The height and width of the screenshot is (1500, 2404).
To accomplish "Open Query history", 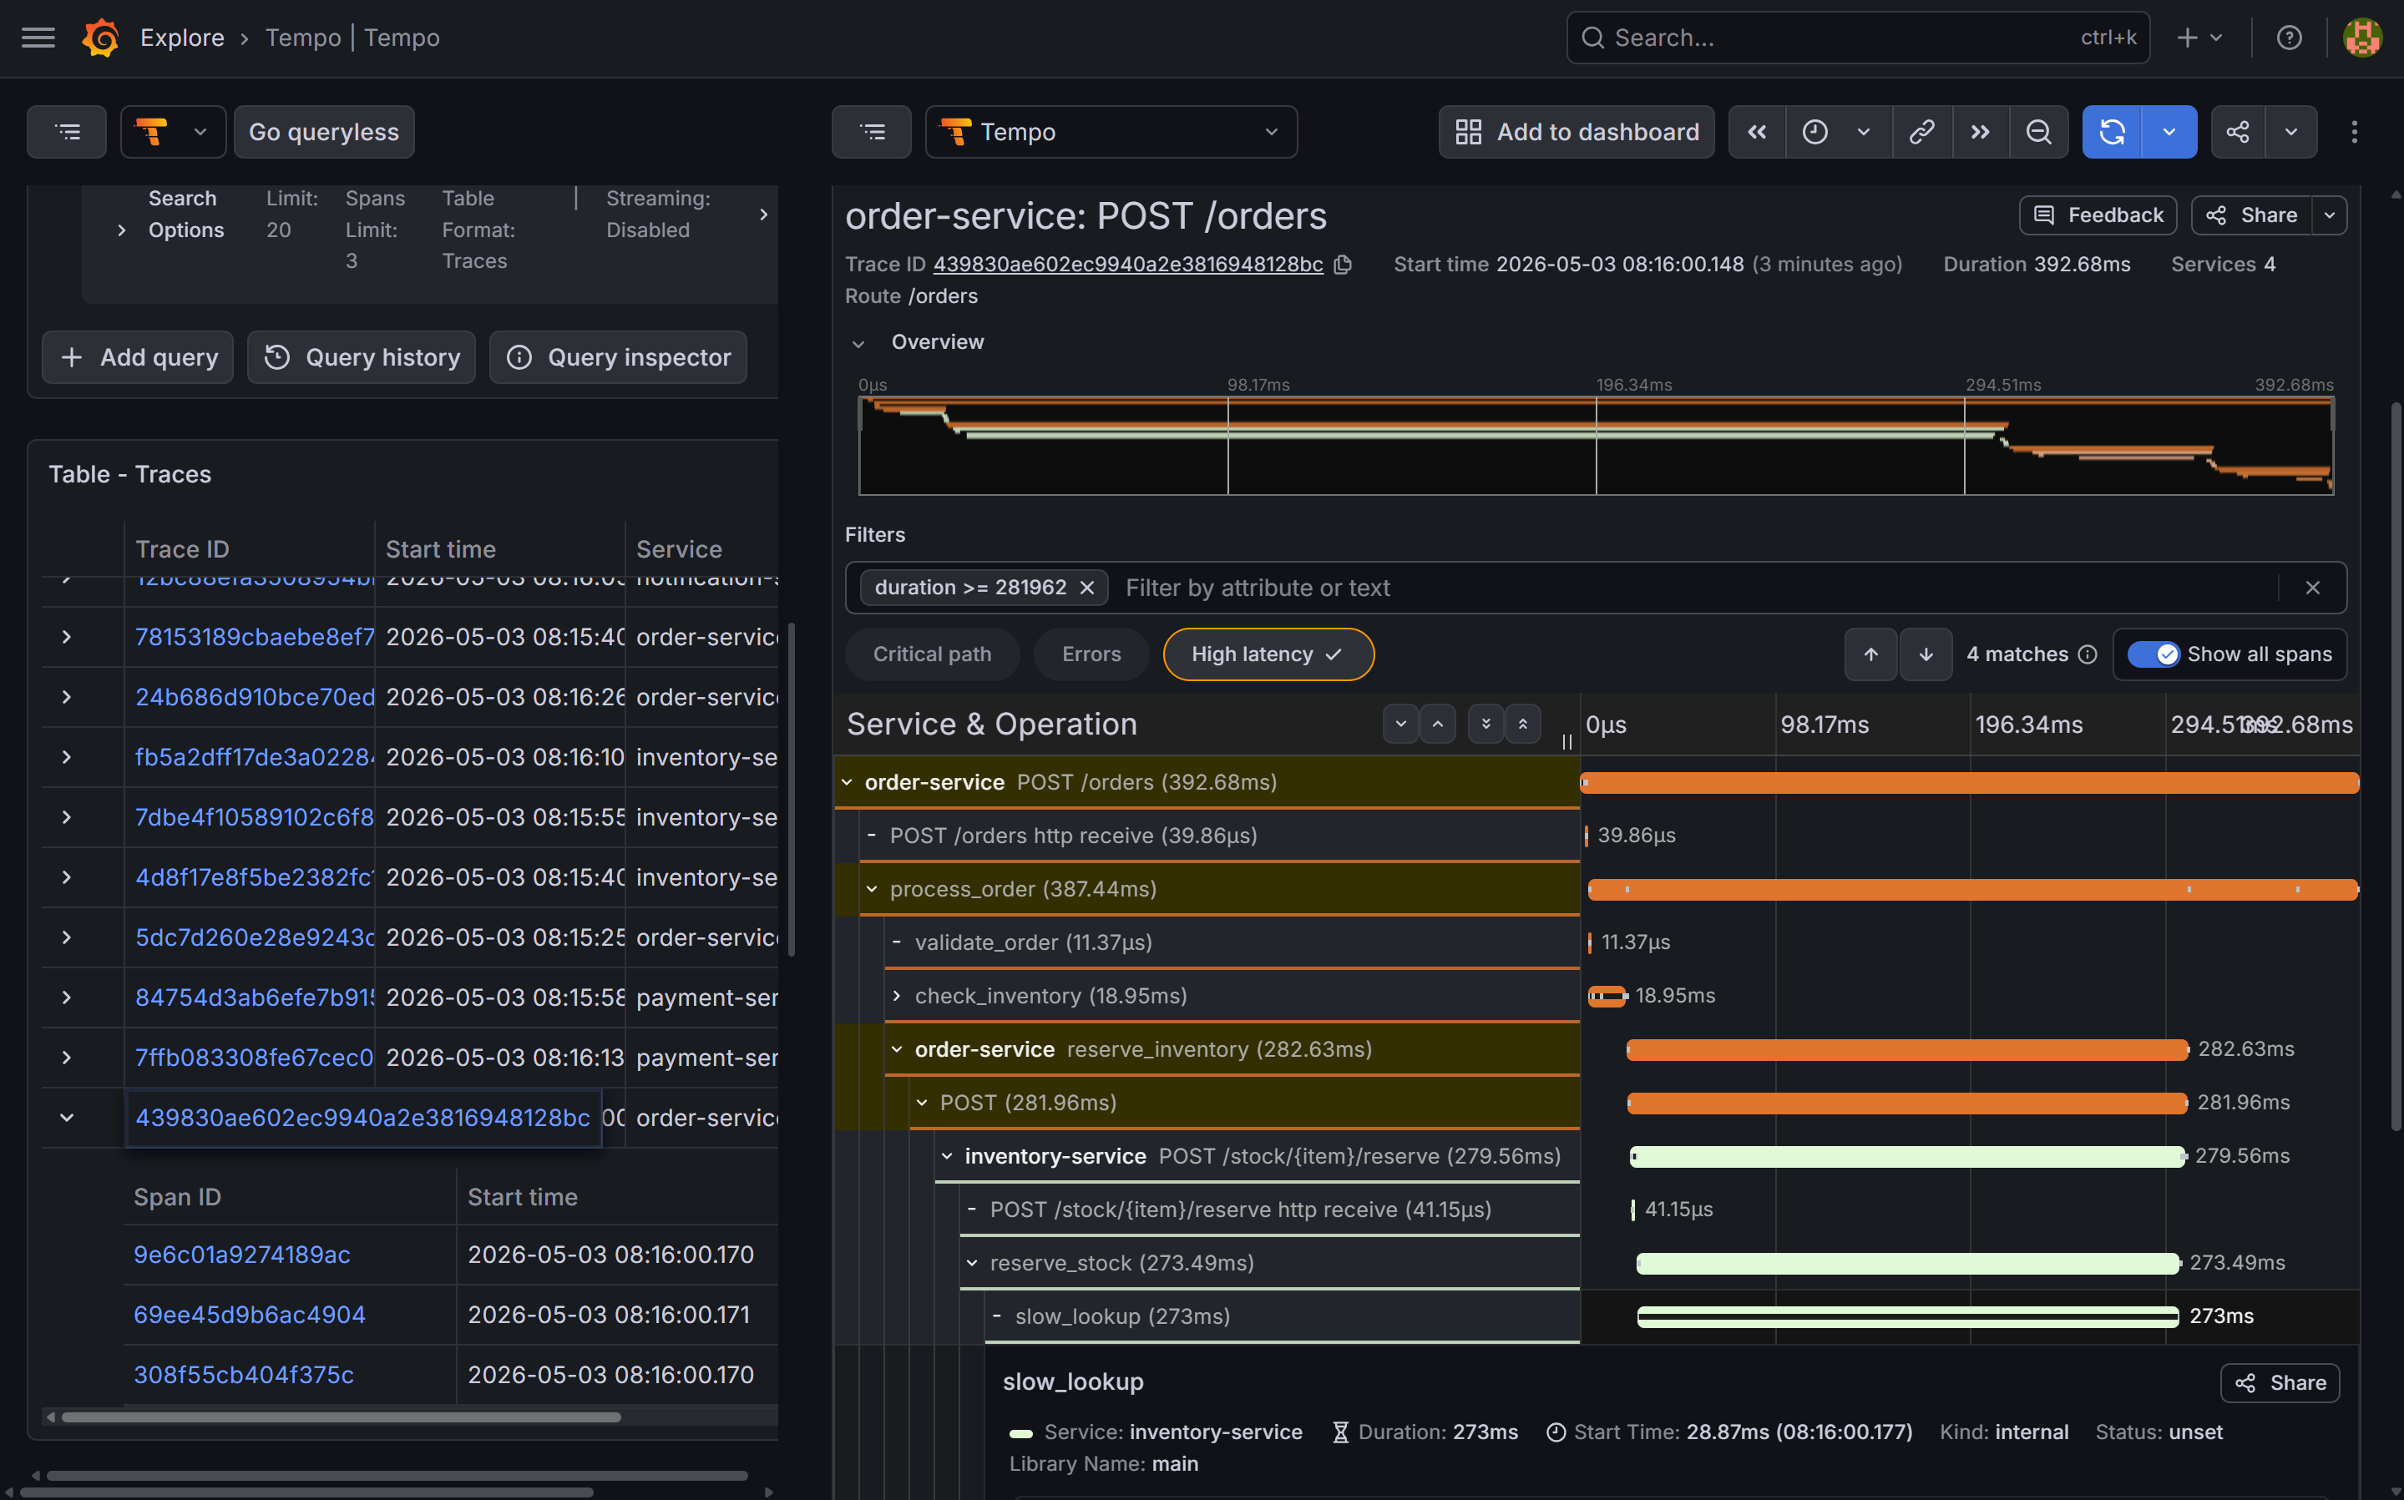I will tap(362, 357).
